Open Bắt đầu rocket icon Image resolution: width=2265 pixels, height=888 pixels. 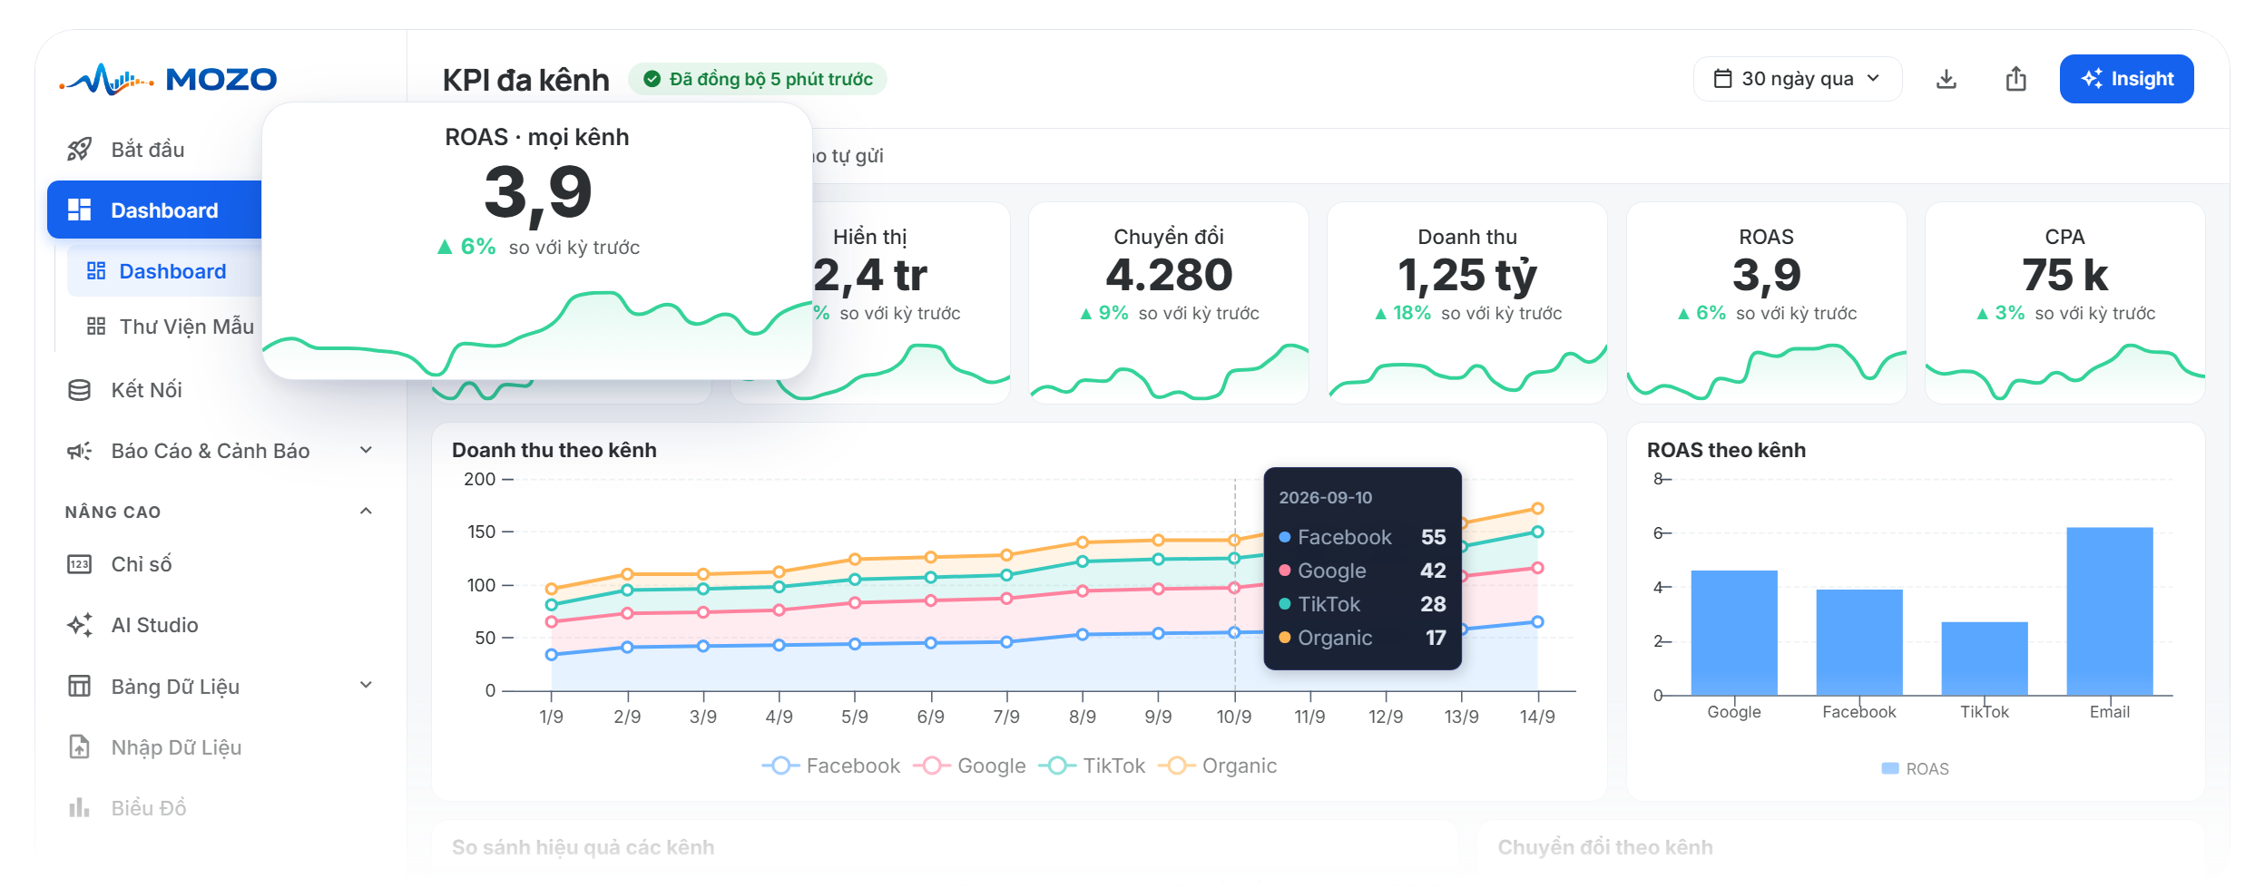80,150
